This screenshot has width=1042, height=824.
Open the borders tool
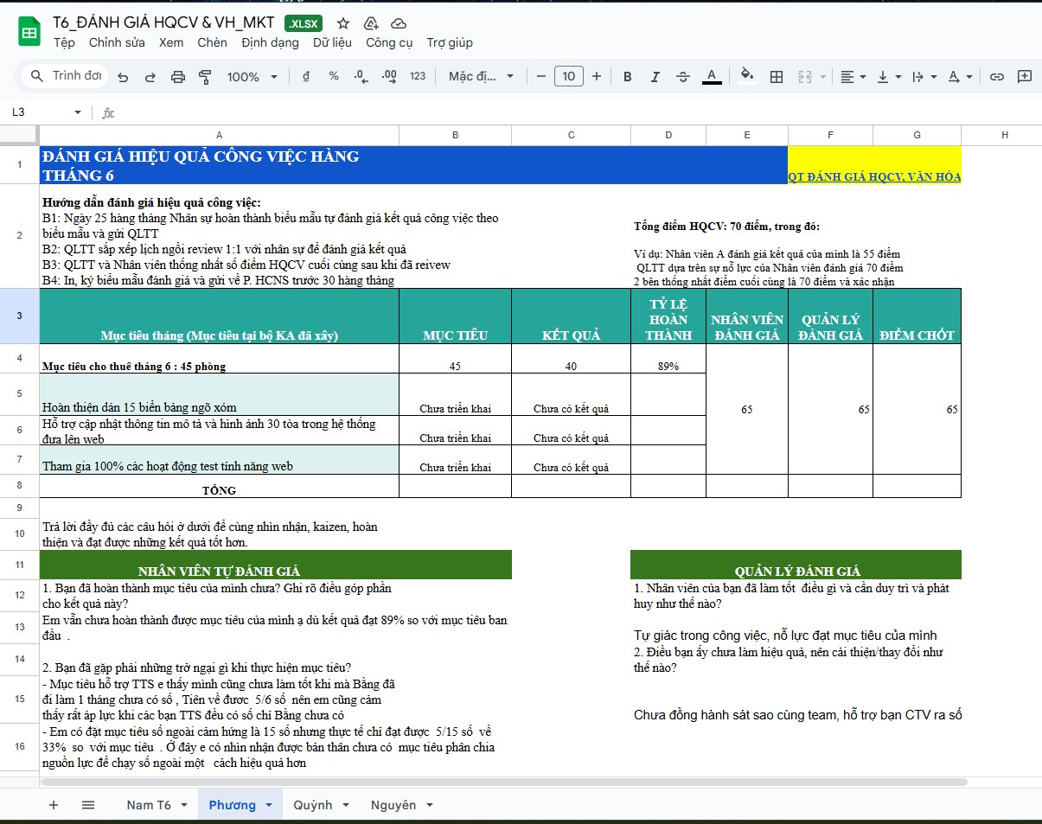[777, 77]
